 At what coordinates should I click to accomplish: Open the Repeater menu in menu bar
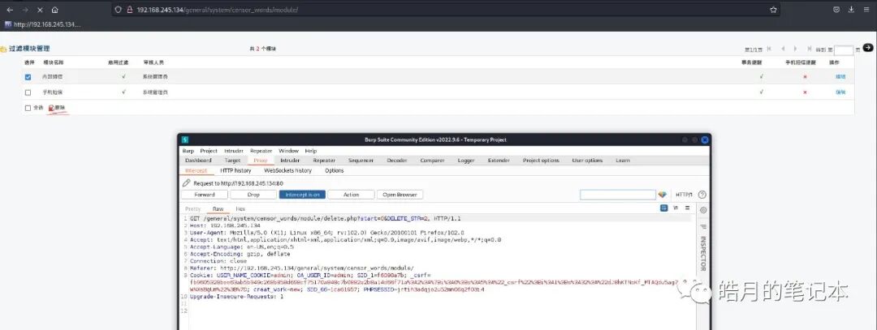pyautogui.click(x=261, y=151)
